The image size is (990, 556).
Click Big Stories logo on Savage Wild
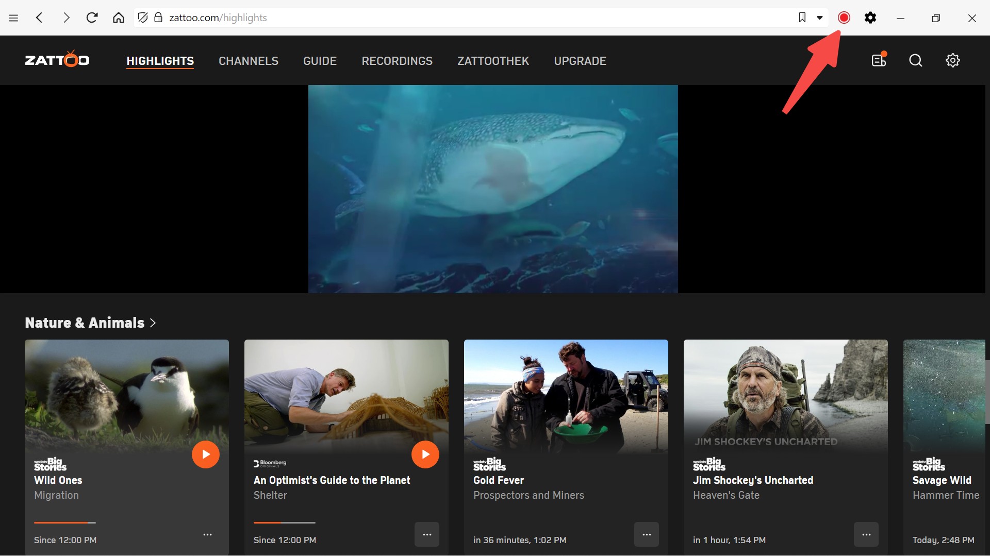929,464
